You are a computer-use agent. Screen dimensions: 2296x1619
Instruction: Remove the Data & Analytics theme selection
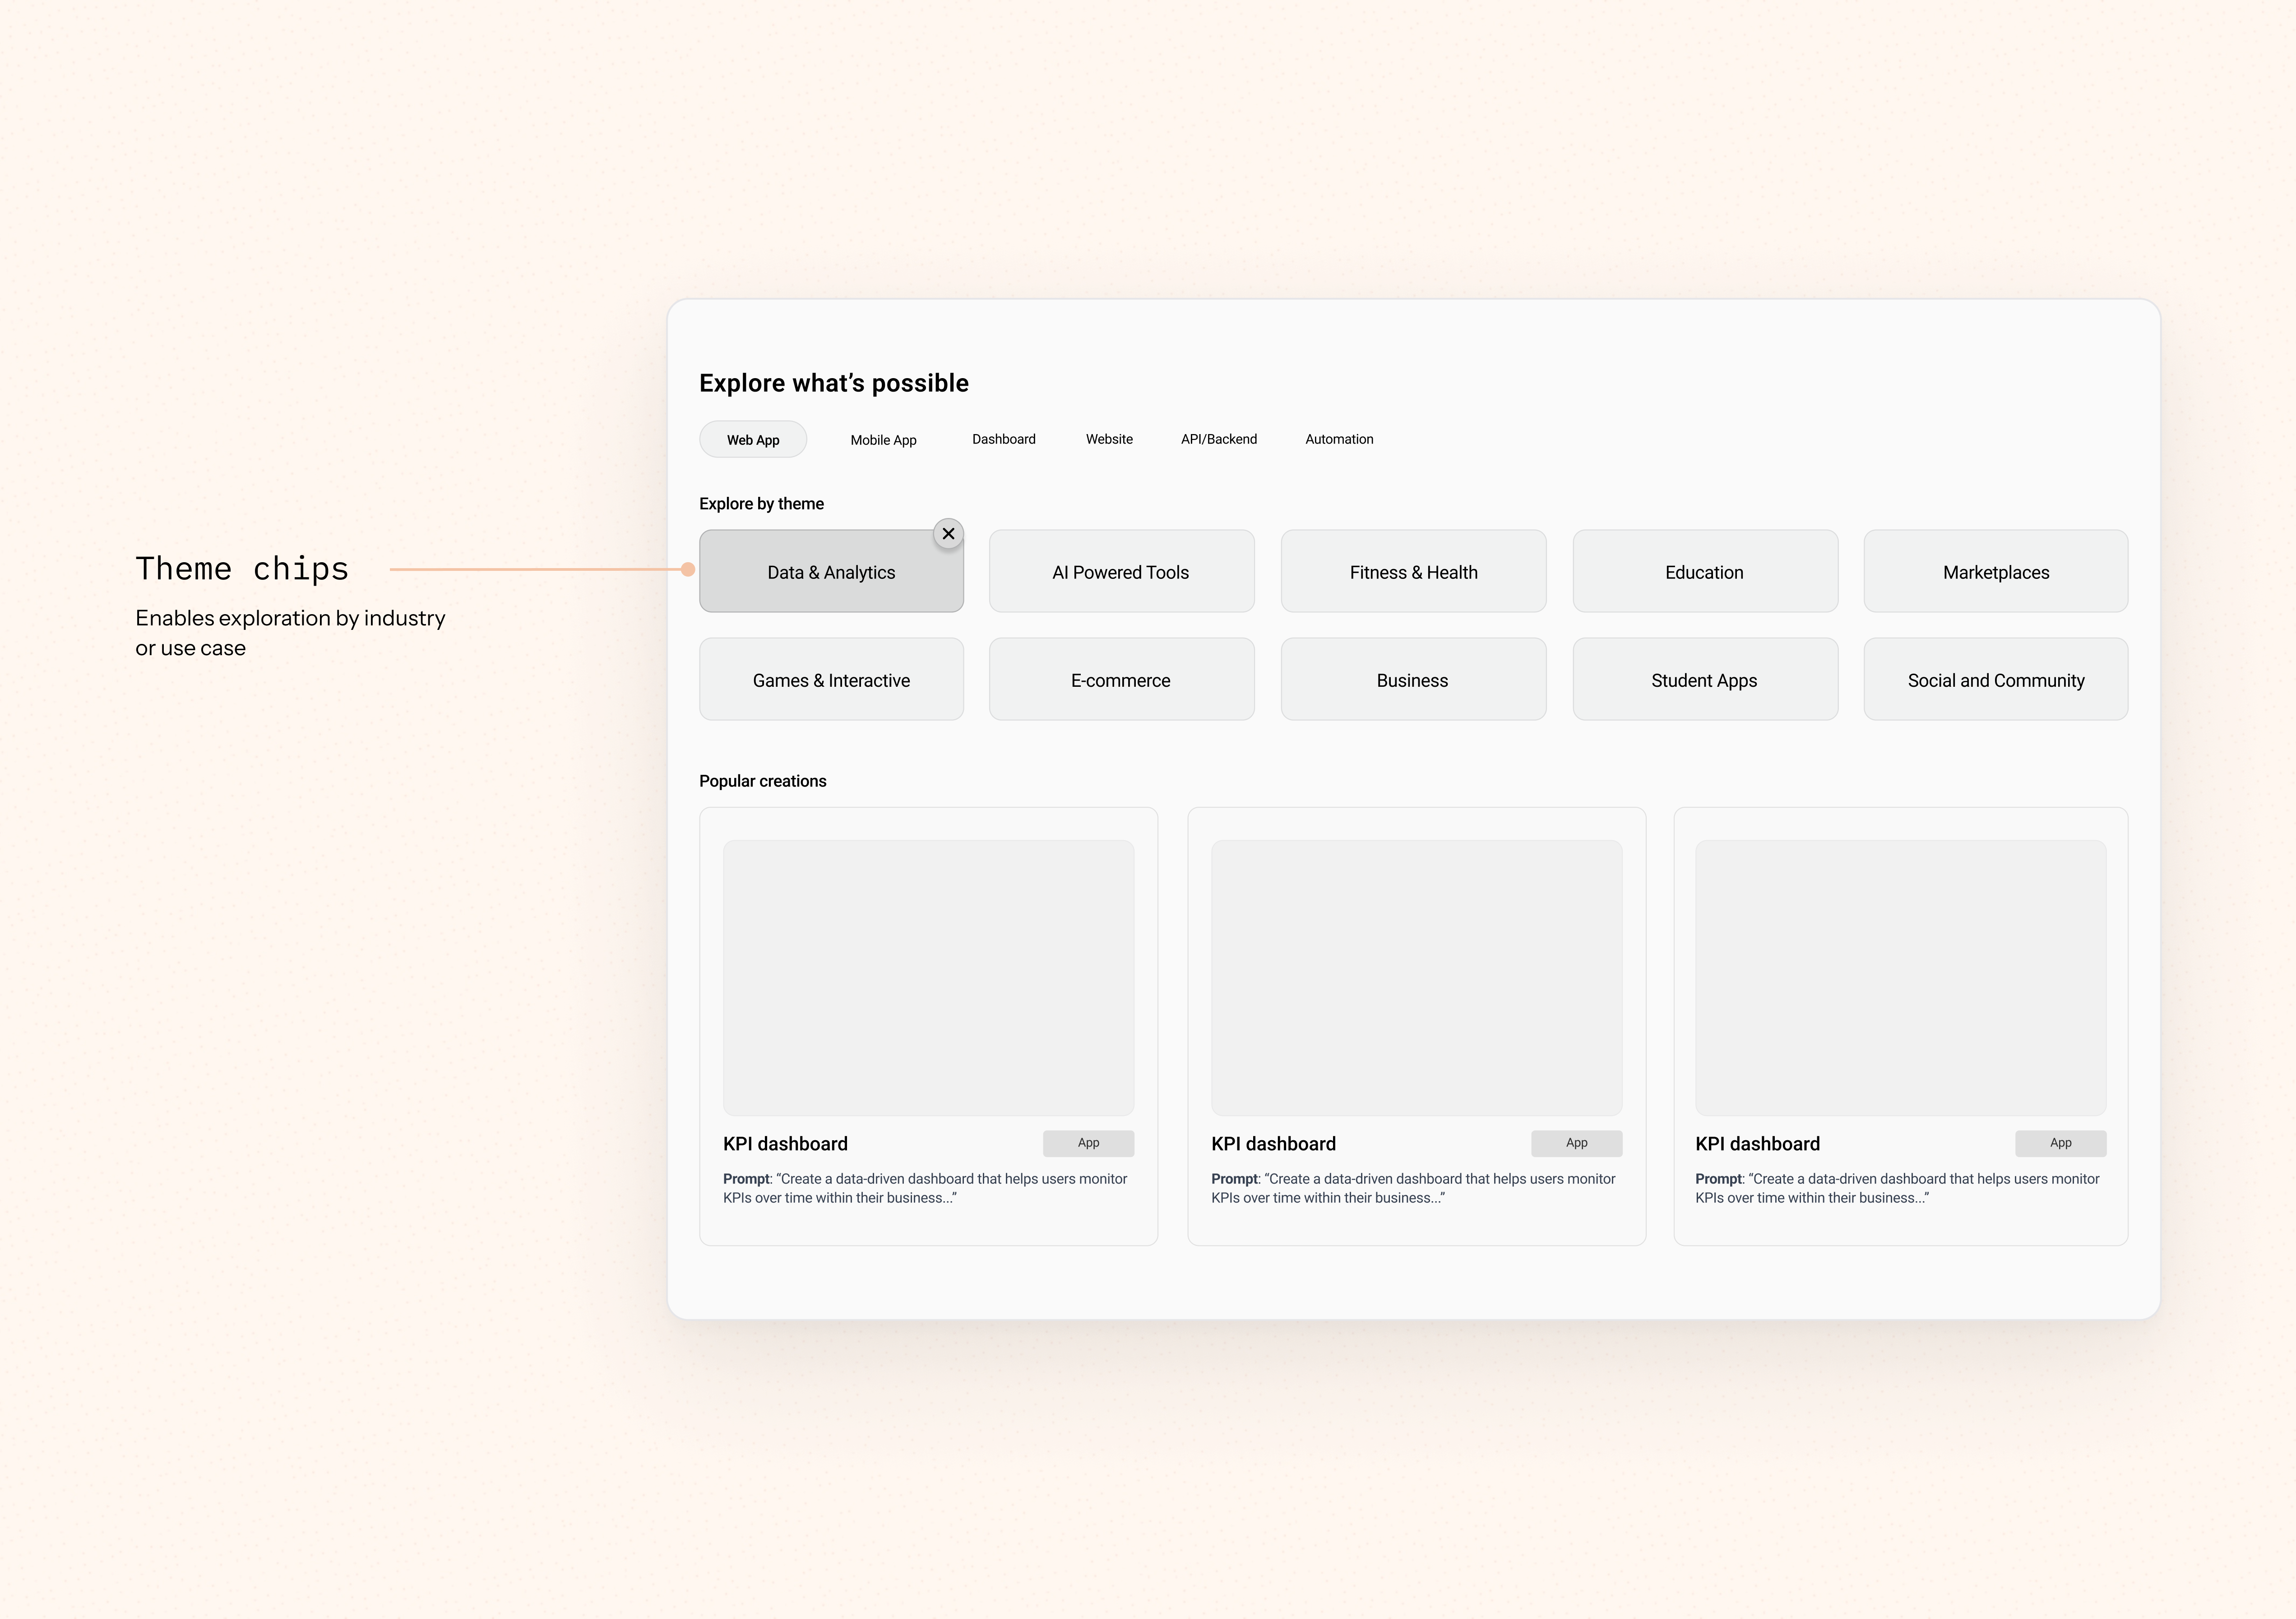(x=948, y=534)
